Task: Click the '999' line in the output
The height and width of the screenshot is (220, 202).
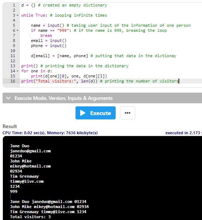Action: [14, 191]
